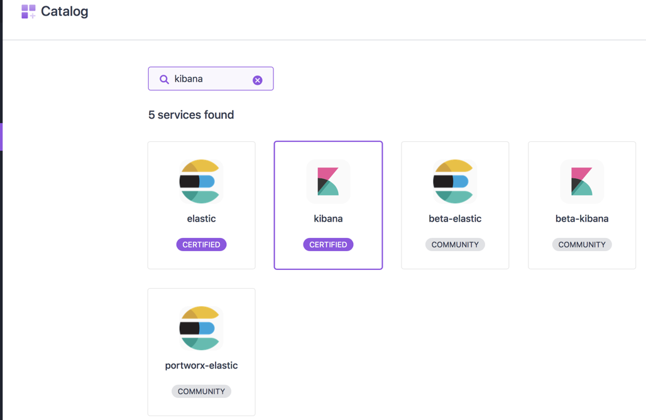The height and width of the screenshot is (420, 646).
Task: Click the Catalog page title
Action: click(x=64, y=11)
